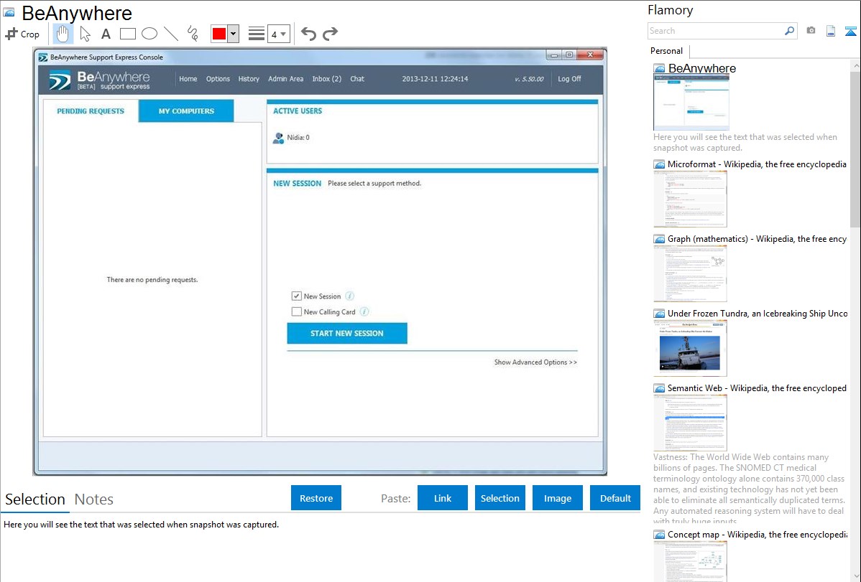Screen dimensions: 861x582
Task: Select the freehand scribble tool
Action: click(x=193, y=34)
